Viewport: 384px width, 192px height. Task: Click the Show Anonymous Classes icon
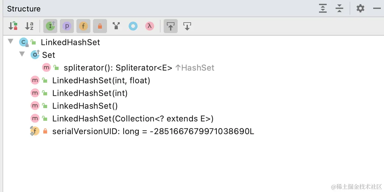pyautogui.click(x=133, y=26)
